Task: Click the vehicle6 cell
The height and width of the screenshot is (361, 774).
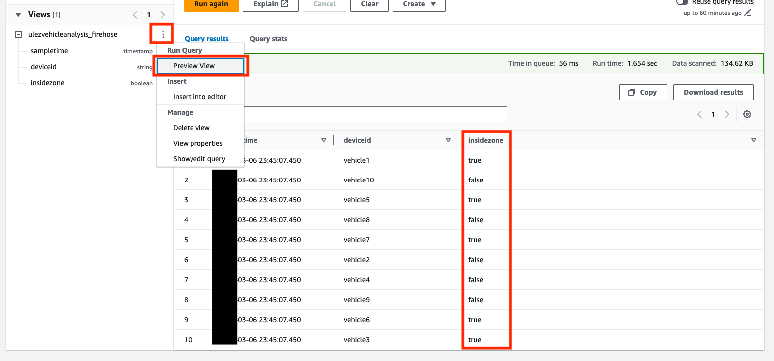Action: click(357, 320)
